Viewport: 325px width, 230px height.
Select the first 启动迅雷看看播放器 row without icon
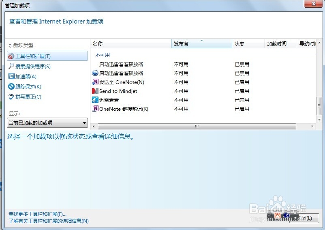203,64
